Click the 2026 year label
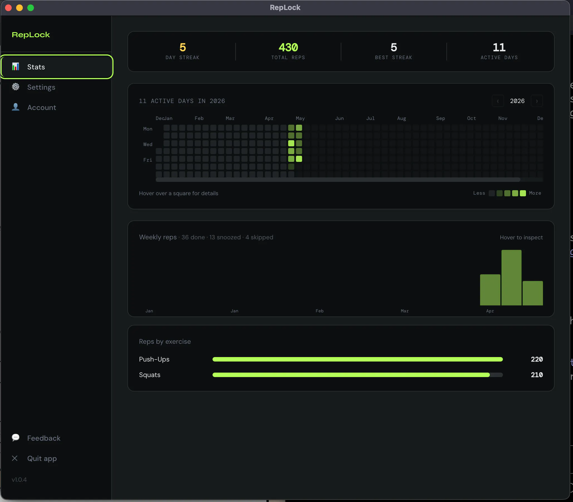 click(517, 101)
